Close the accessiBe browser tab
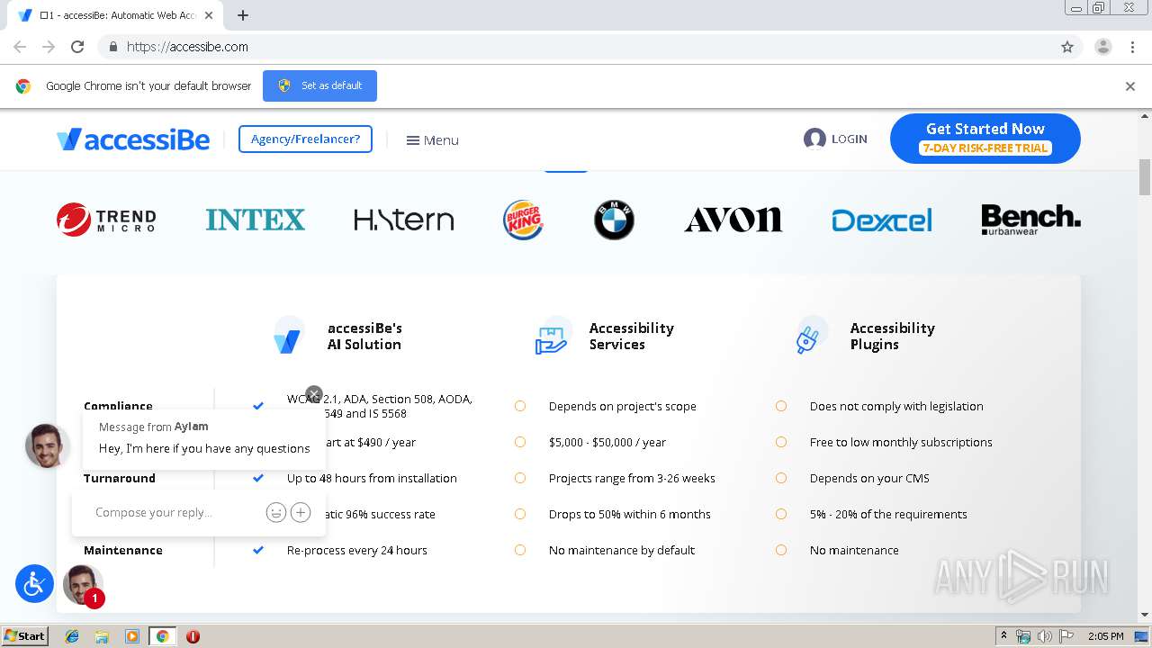 [x=209, y=15]
